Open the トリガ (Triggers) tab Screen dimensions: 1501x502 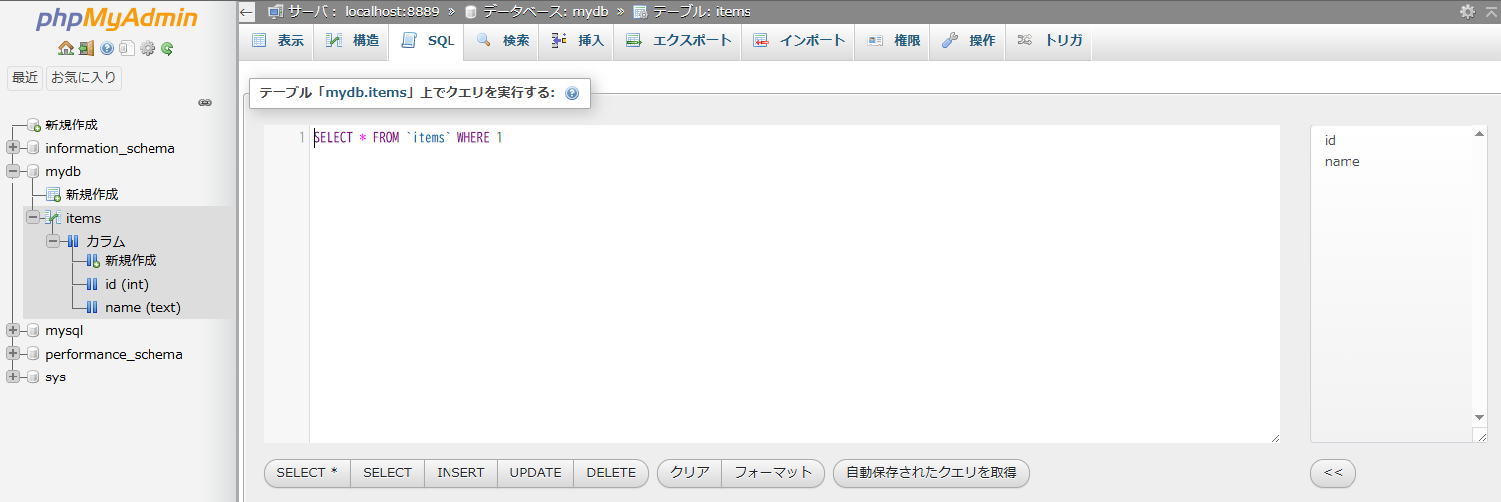point(1049,41)
